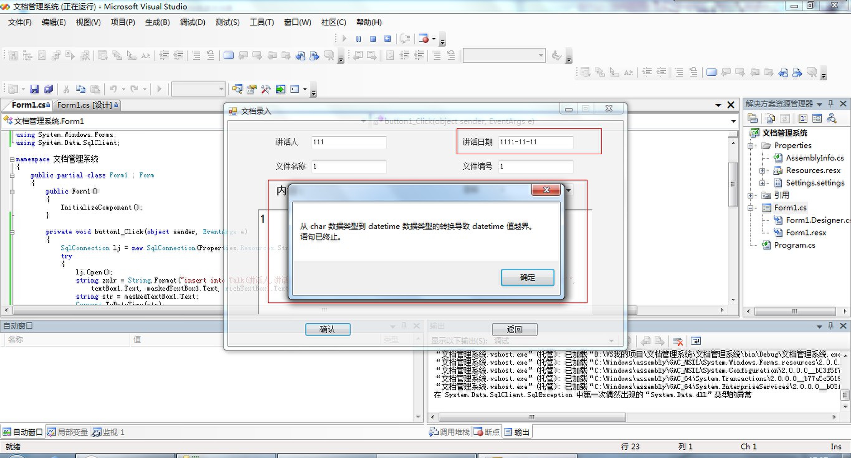
Task: Click View Code icon in Solution Explorer
Action: point(803,118)
